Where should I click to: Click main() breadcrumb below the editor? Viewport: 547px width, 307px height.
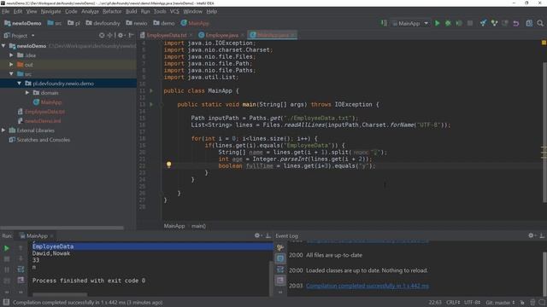pos(198,226)
